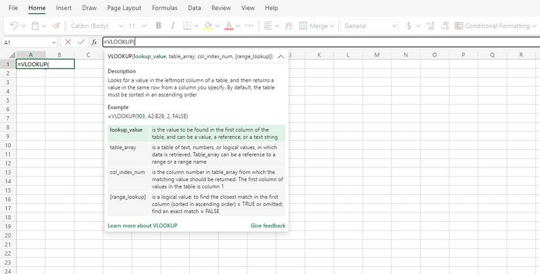Viewport: 540px width, 274px height.
Task: Click the currency dollar format icon
Action: pyautogui.click(x=409, y=26)
